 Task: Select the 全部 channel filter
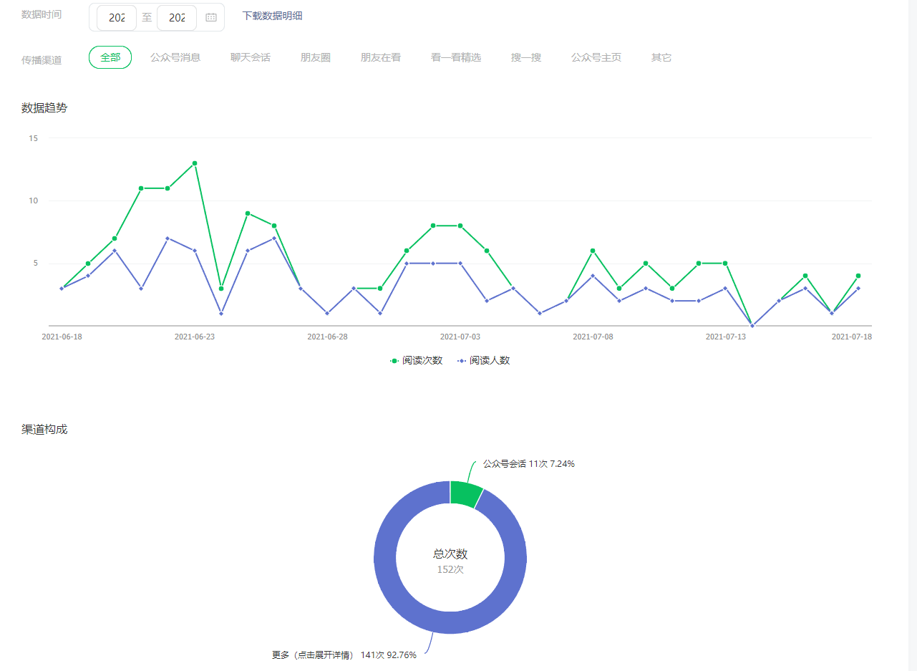(110, 57)
